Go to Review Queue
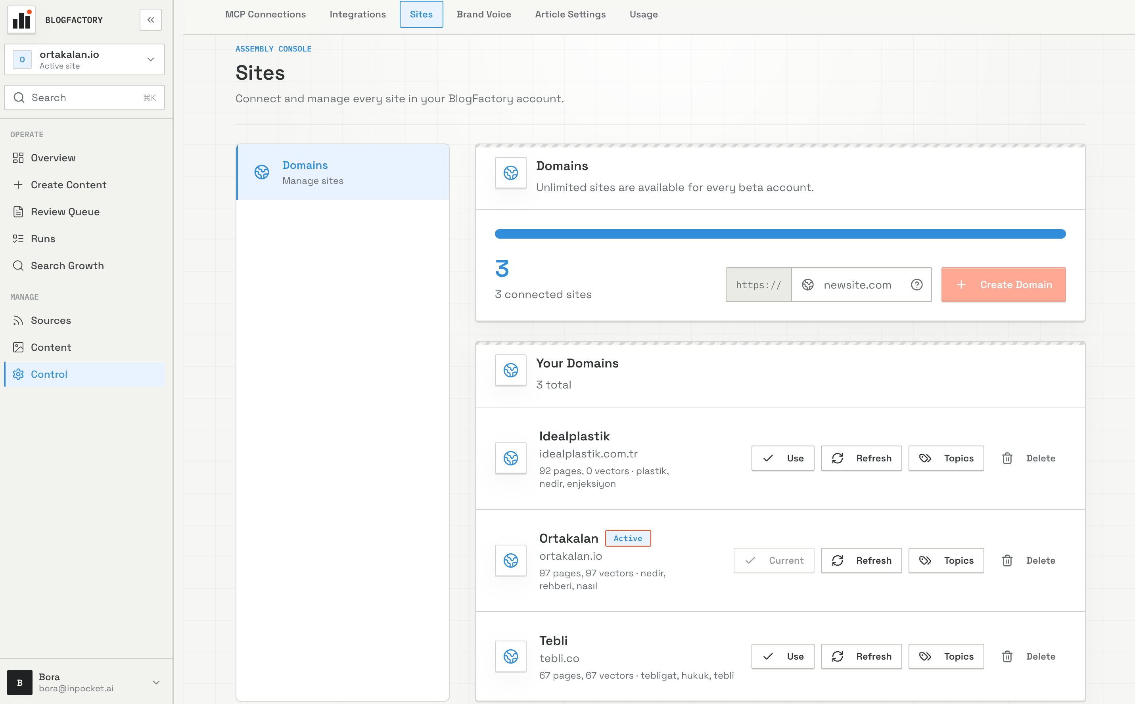 84,212
